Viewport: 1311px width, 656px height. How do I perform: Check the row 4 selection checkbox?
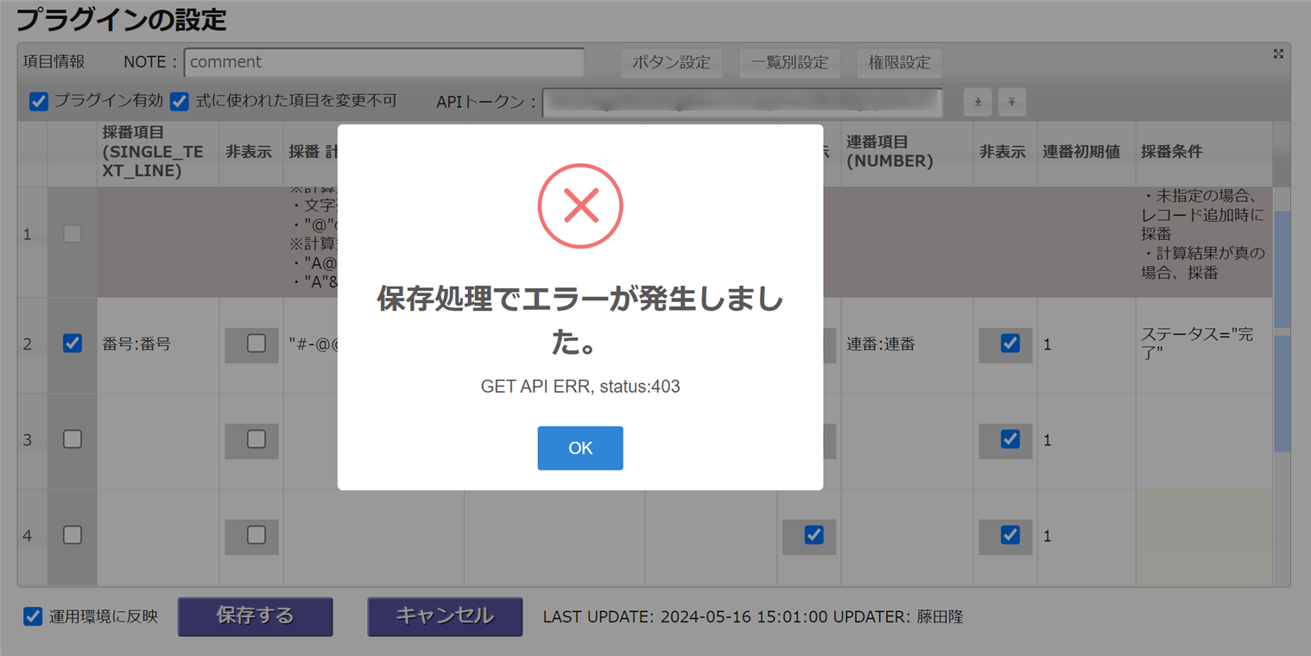coord(73,535)
